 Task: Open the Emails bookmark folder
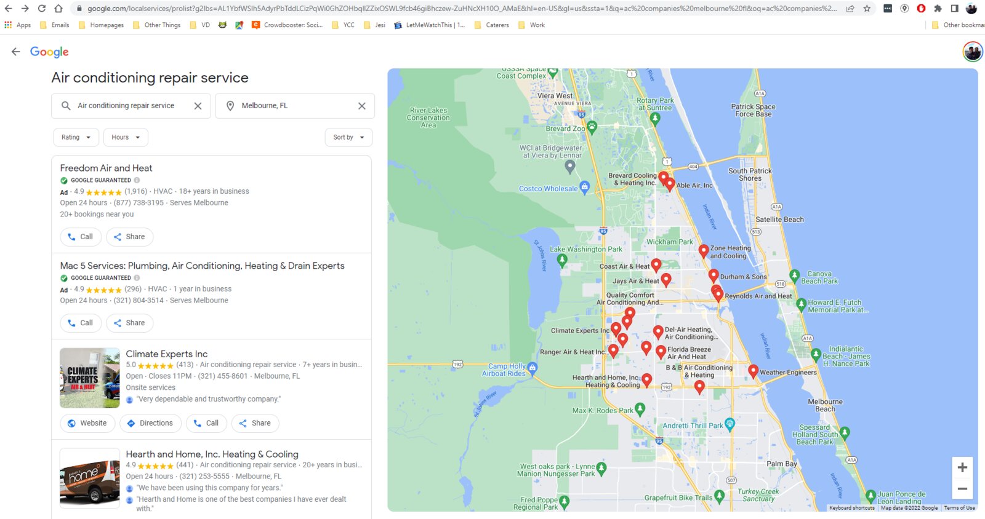(x=54, y=25)
